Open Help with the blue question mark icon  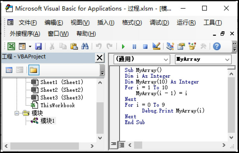pyautogui.click(x=217, y=46)
